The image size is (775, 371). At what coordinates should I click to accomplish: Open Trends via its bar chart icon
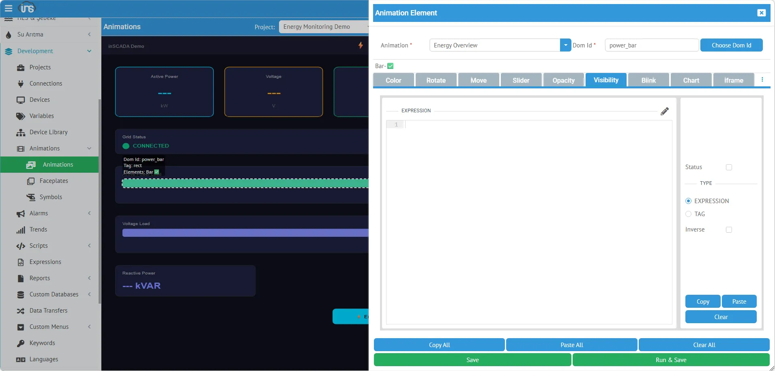[x=20, y=229]
